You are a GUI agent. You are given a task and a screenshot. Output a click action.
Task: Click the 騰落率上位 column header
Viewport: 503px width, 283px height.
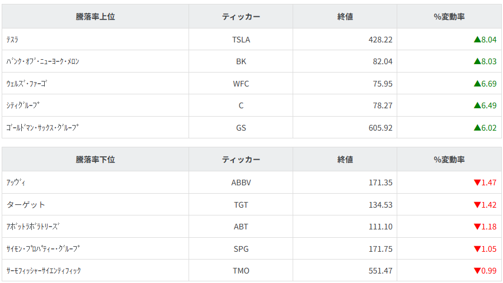click(95, 17)
